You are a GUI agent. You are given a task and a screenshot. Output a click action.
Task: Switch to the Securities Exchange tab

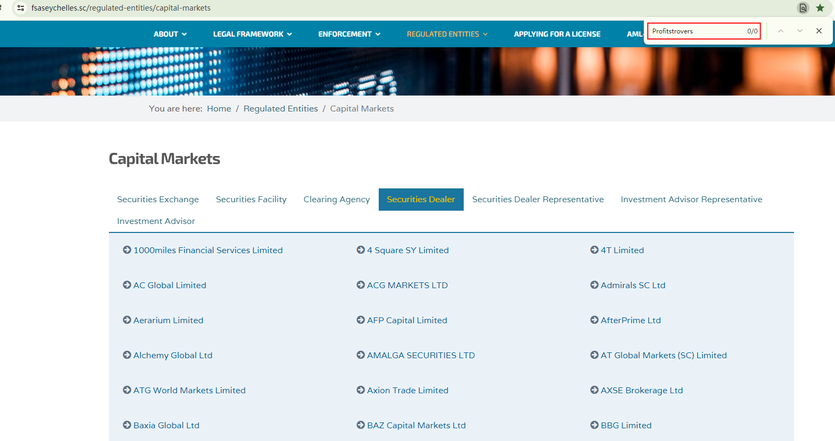pos(158,200)
